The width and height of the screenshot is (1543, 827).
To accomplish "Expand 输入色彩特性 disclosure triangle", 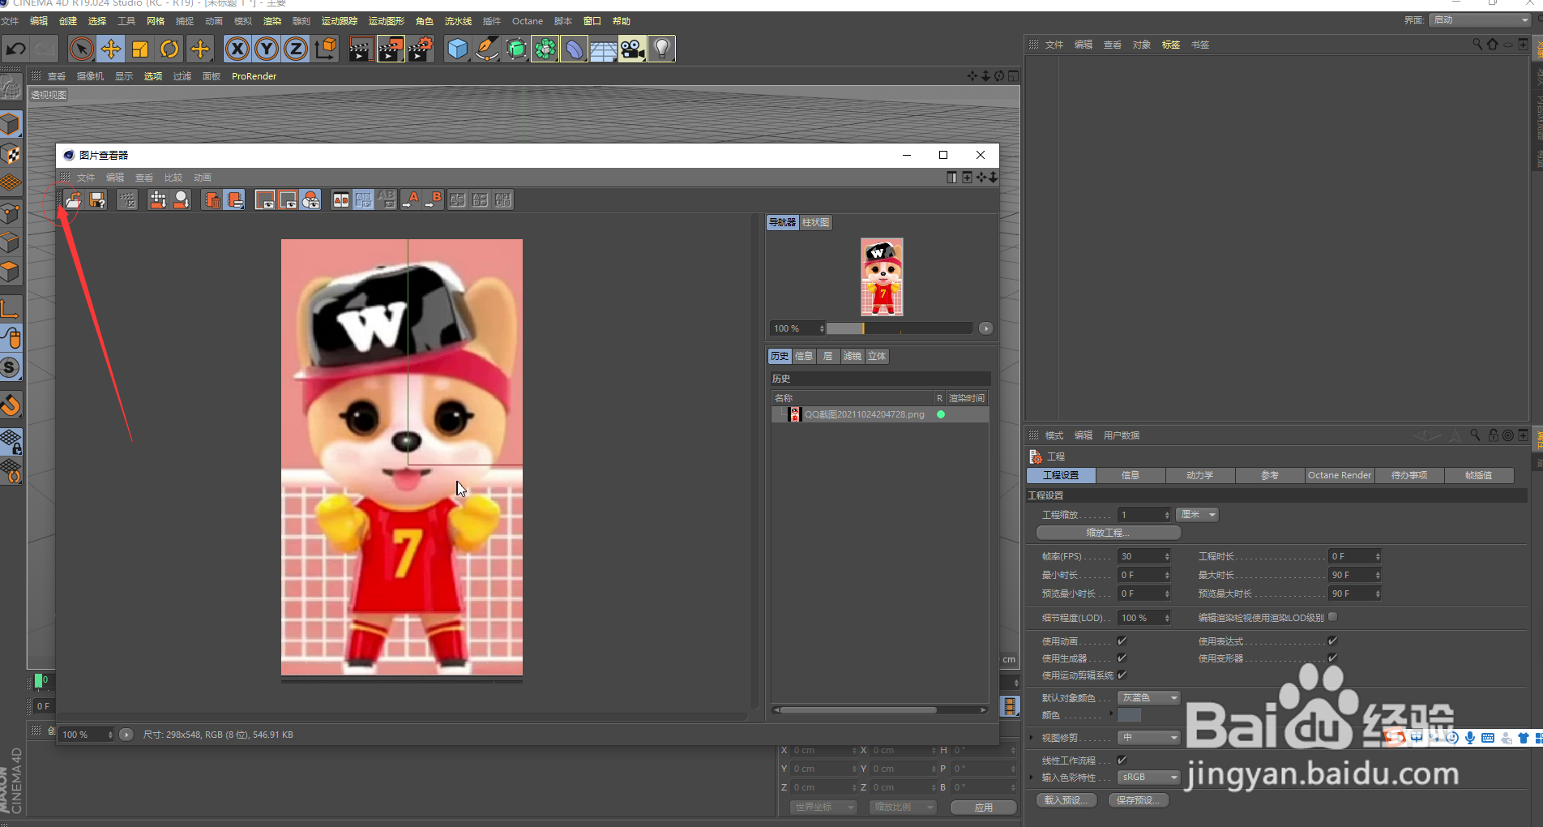I will (x=1031, y=777).
